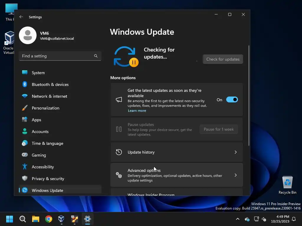Open Personalization category
The height and width of the screenshot is (226, 302).
coord(60,108)
